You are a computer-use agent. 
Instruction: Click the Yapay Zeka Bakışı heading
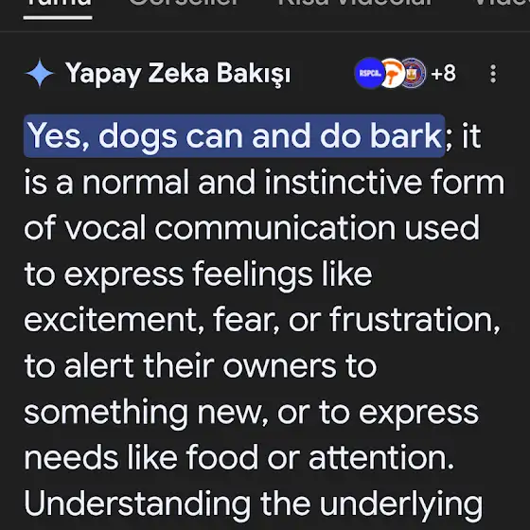pos(178,74)
